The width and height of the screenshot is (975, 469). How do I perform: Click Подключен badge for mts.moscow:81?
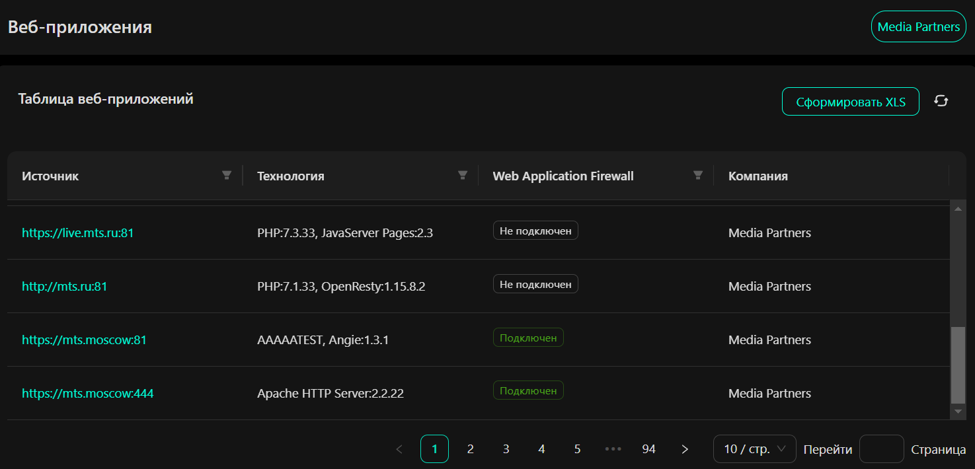click(x=528, y=338)
